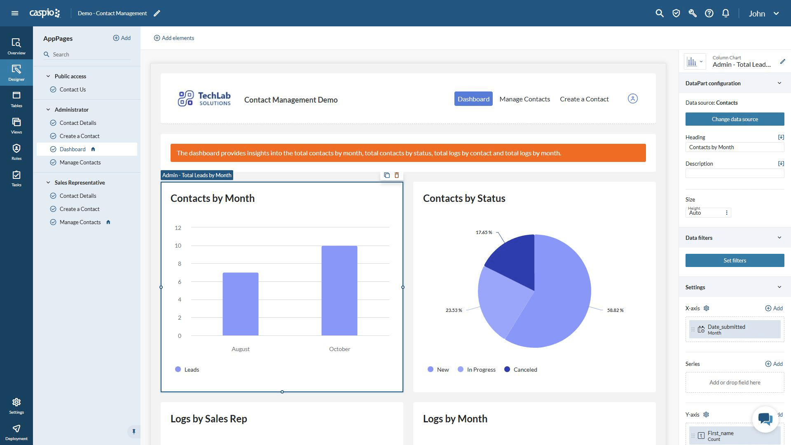This screenshot has height=445, width=791.
Task: Open the live chat bubble
Action: point(765,419)
